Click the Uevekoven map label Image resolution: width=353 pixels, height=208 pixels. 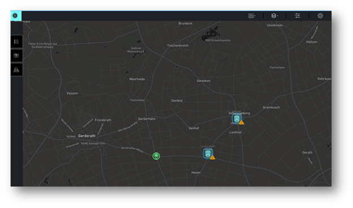[x=275, y=26]
